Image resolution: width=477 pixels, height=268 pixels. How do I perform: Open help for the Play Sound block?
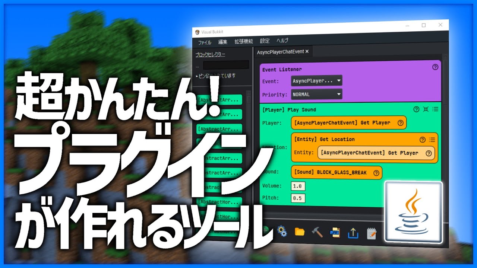tap(417, 109)
